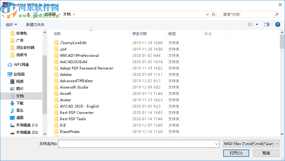Click the Aiseesoft Studio folder icon
This screenshot has height=161, width=285.
pyautogui.click(x=57, y=87)
